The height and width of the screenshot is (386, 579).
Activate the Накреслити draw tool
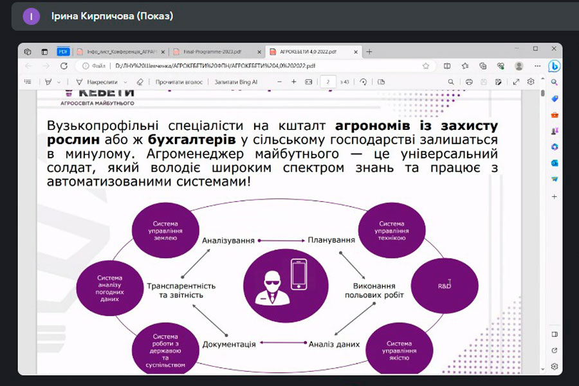(96, 82)
